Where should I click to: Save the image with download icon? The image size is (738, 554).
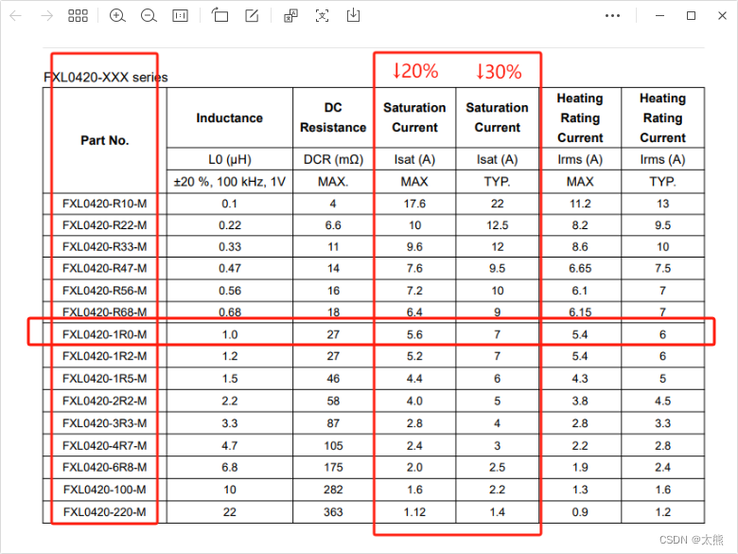click(353, 15)
